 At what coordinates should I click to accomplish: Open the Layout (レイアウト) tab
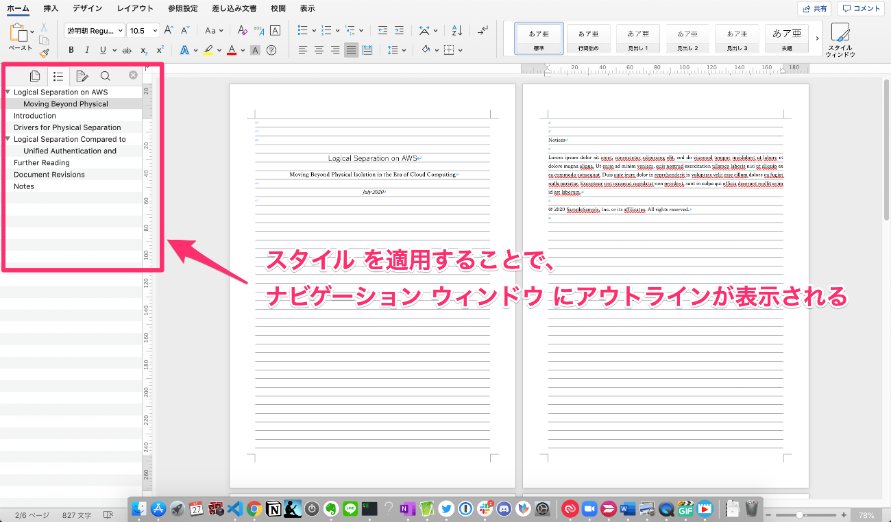pos(135,8)
